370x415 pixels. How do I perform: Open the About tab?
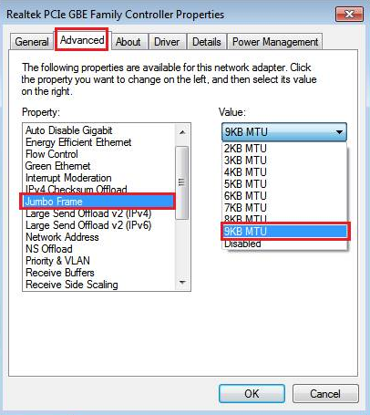(128, 42)
